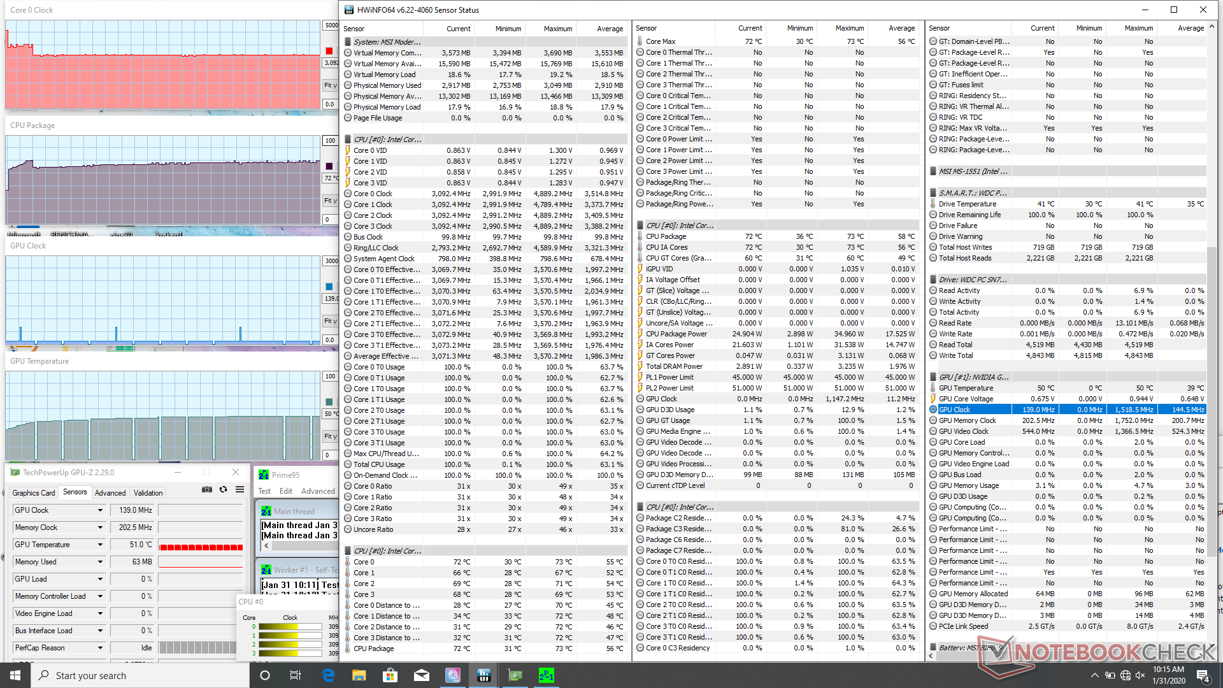Screen dimensions: 1223x688
Task: Click the taskbar clock showing 10:15 AM
Action: (x=1168, y=675)
